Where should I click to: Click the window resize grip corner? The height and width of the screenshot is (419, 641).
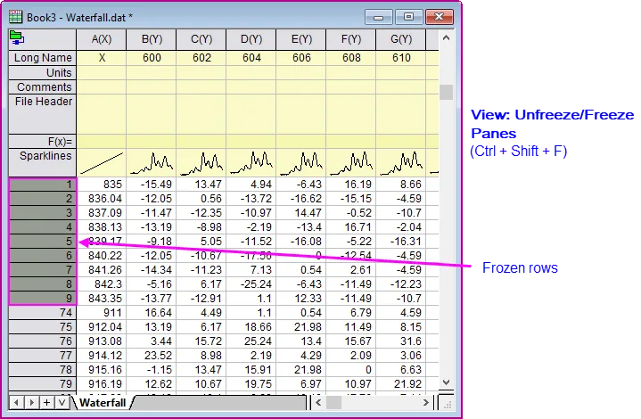pos(448,404)
